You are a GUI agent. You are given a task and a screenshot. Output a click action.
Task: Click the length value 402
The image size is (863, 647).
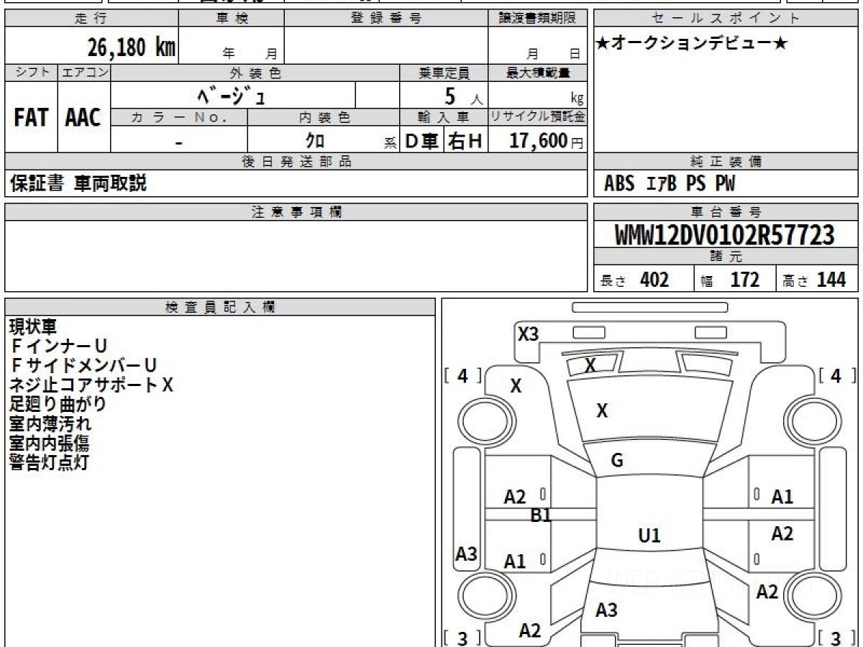coord(654,280)
